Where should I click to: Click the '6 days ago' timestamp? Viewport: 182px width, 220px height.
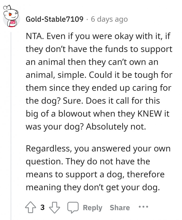(109, 19)
